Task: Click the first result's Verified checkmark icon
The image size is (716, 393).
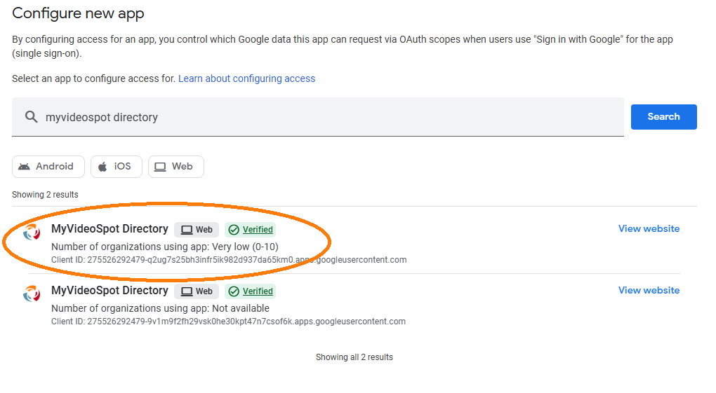Action: tap(234, 230)
